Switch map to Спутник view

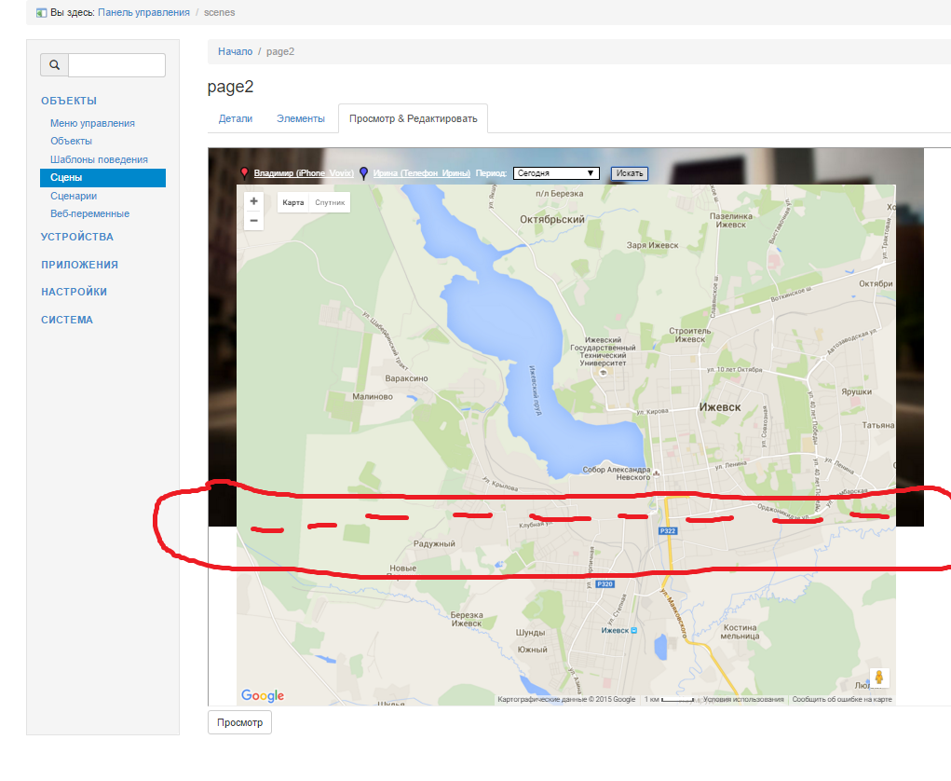tap(330, 202)
